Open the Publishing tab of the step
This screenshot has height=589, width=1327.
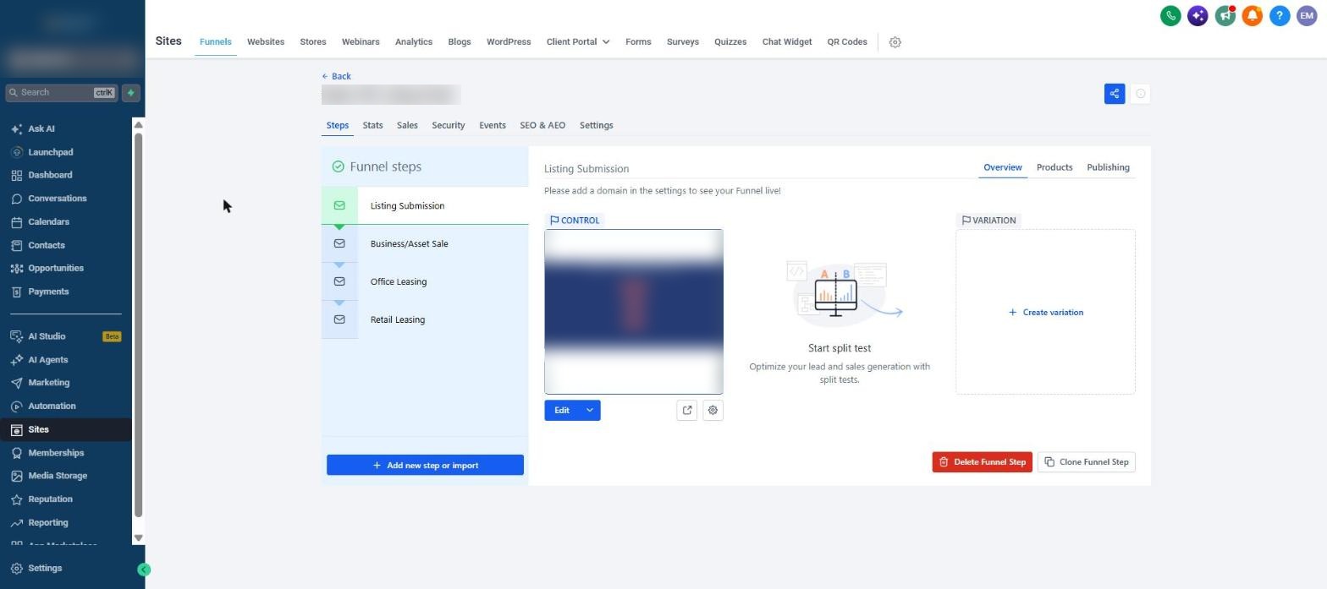[x=1109, y=167]
